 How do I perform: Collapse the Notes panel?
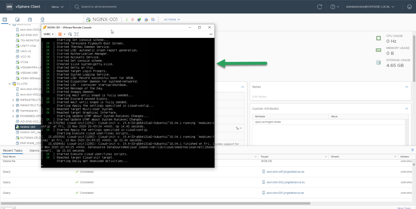tap(406, 87)
